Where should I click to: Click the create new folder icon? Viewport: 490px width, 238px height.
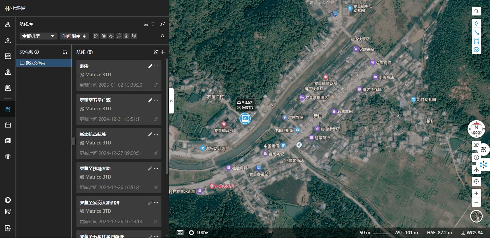[x=65, y=52]
